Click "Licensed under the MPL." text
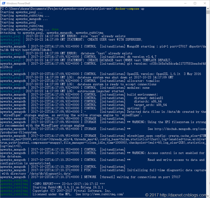This screenshot has height=198, width=210. [x=52, y=194]
